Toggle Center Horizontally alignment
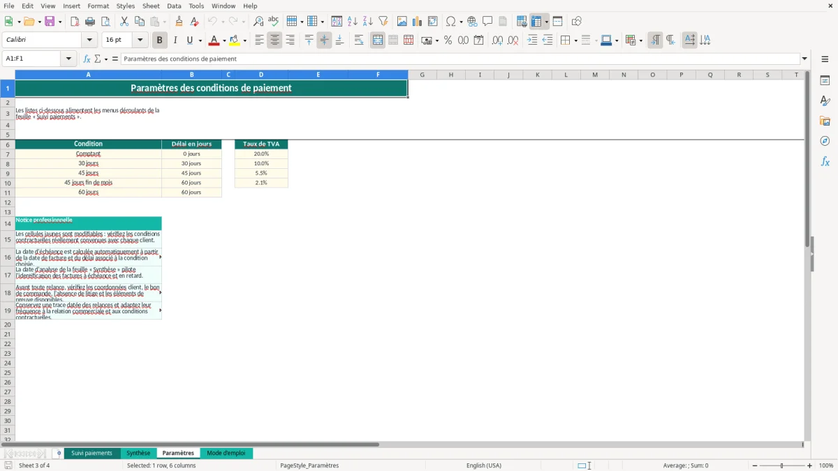The image size is (838, 471). [275, 40]
